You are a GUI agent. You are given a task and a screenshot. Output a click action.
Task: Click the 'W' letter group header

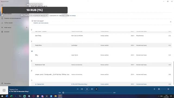[32, 51]
